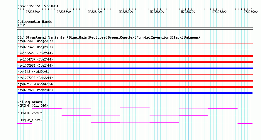Click the 57228700 ruler position label
Image resolution: width=261 pixels, height=140 pixels.
pos(188,12)
